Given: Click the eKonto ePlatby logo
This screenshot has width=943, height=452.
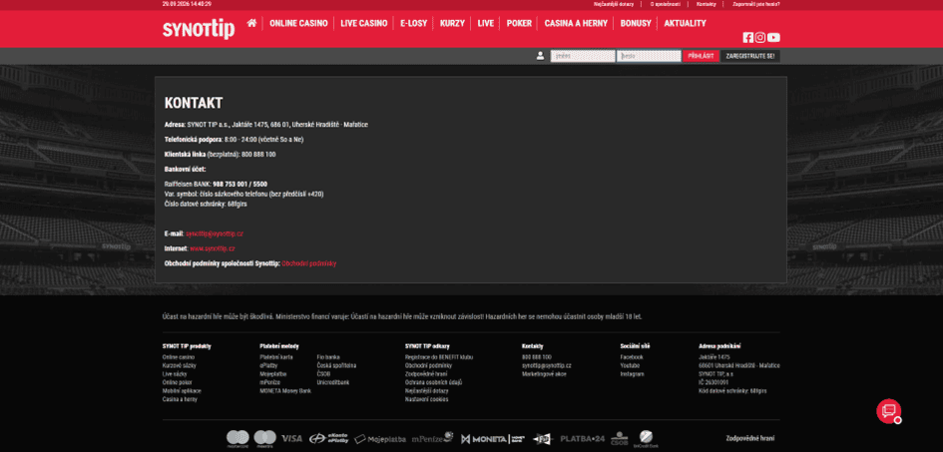Looking at the screenshot, I should (329, 439).
